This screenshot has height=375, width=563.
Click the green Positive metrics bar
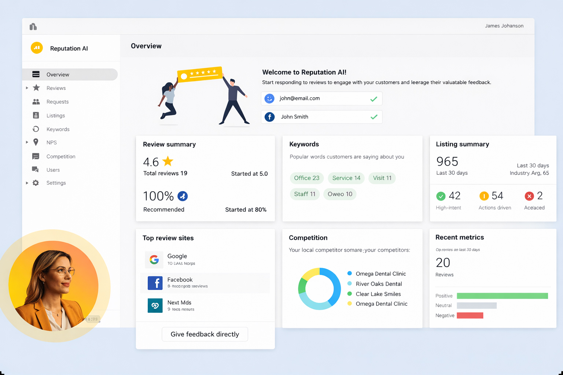502,296
